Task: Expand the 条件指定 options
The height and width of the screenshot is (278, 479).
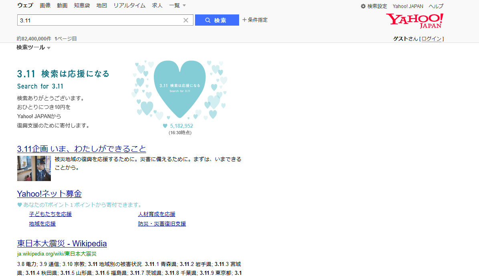Action: click(258, 20)
